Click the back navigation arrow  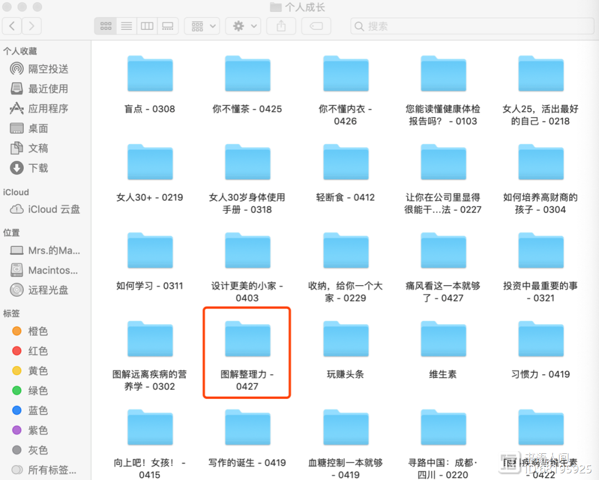12,26
